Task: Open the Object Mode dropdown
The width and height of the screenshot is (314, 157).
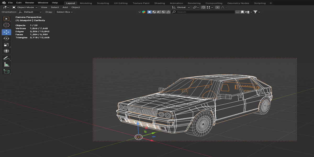Action: [25, 7]
